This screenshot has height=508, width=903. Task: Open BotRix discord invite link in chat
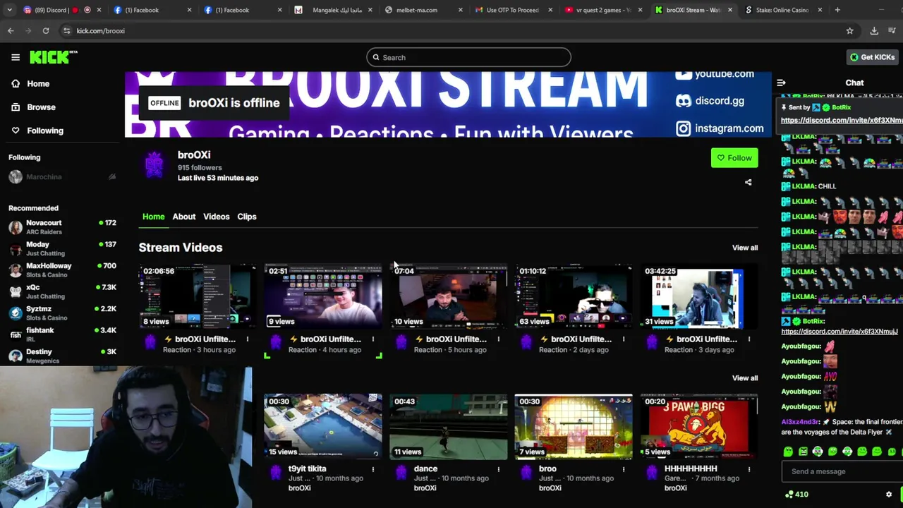(x=840, y=332)
